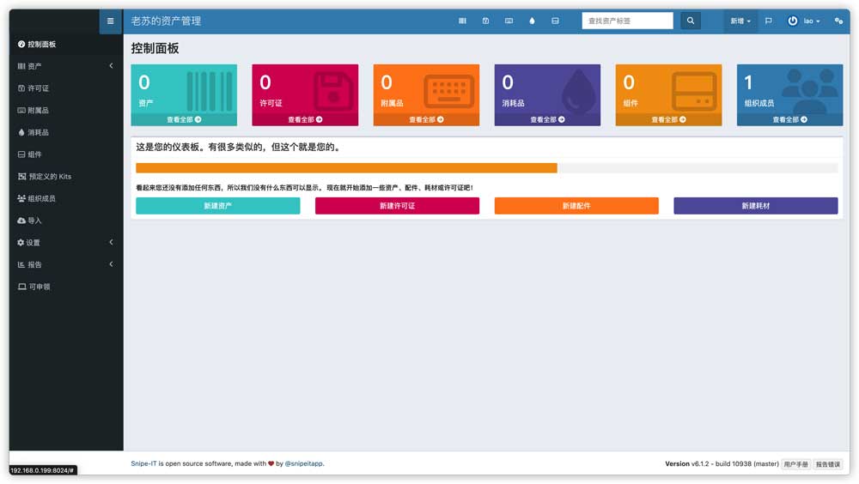The height and width of the screenshot is (484, 859).
Task: Click the components drive icon in top navbar
Action: [555, 21]
